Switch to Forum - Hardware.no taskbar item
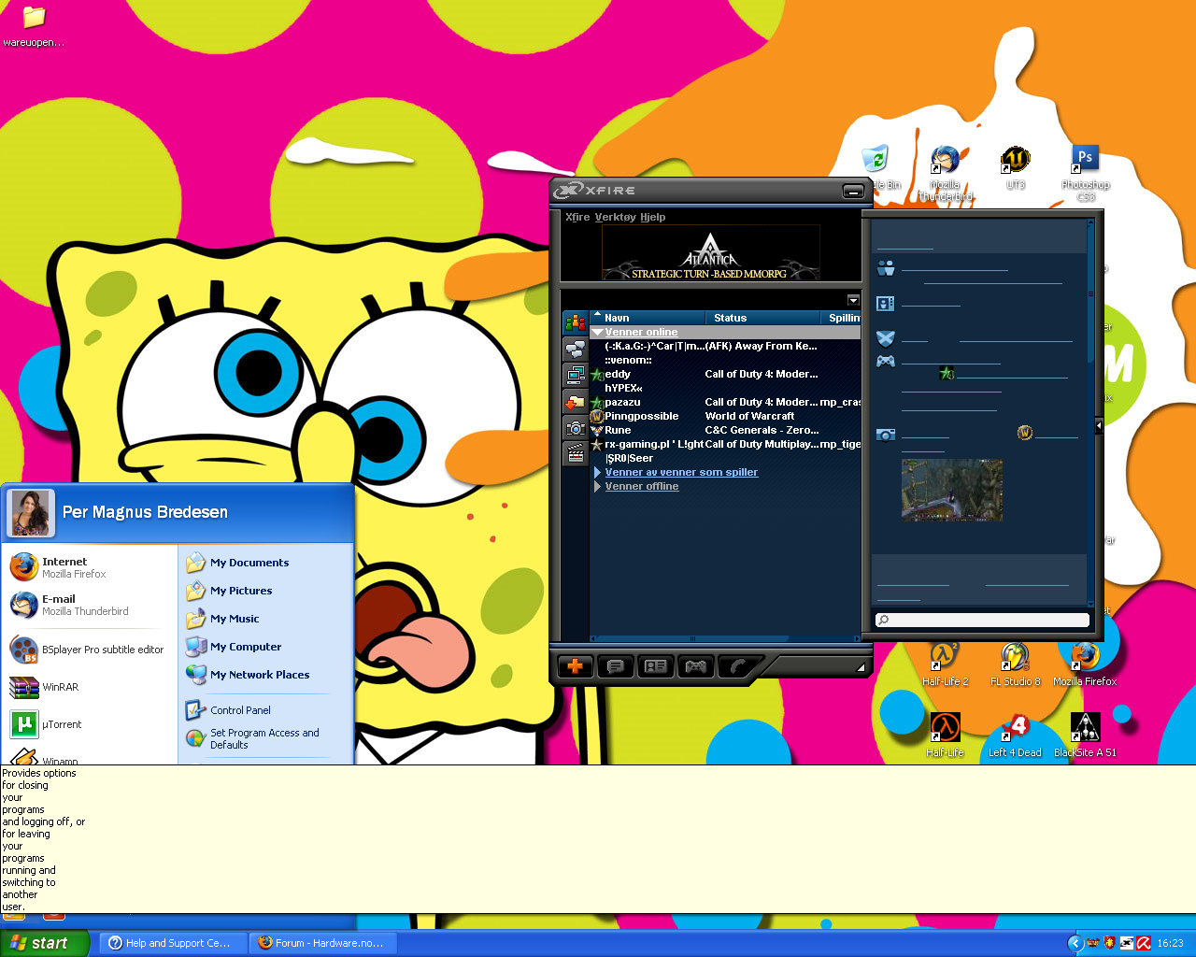 pos(322,943)
